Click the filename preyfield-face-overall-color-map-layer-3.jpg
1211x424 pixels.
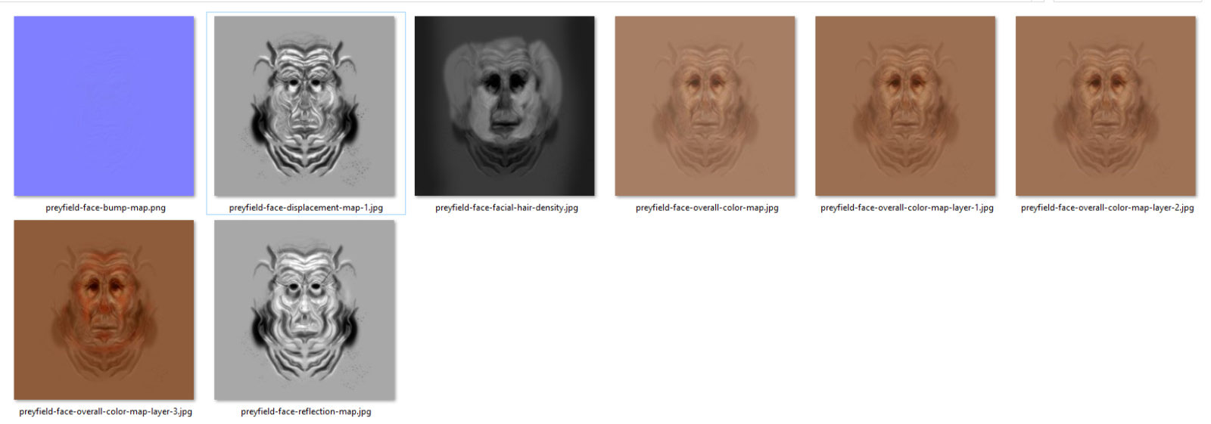click(105, 412)
